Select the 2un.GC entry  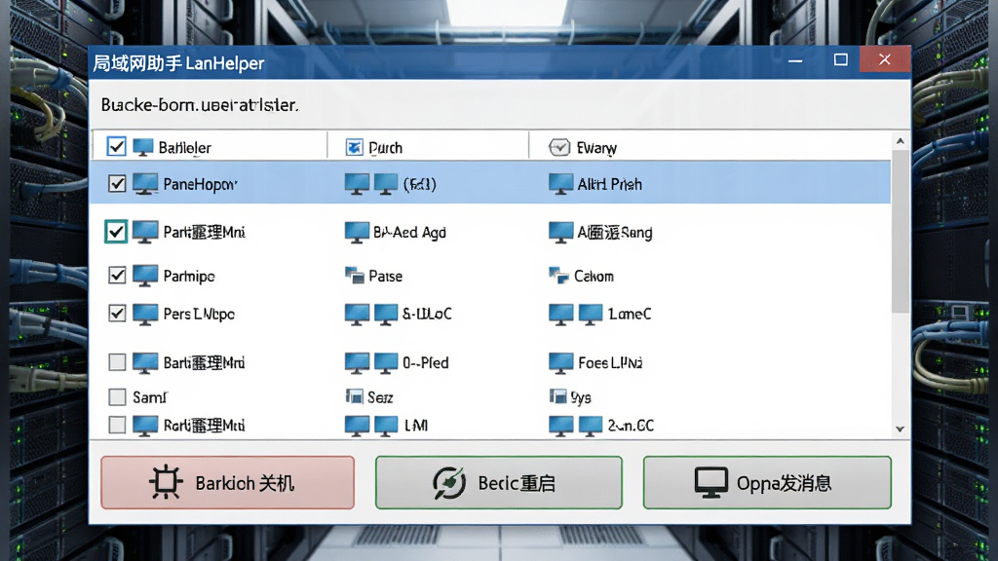click(x=631, y=426)
